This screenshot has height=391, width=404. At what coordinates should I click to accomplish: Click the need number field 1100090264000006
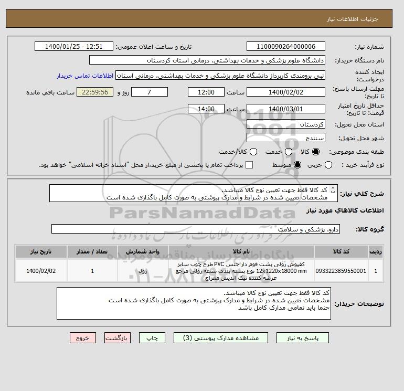[286, 46]
